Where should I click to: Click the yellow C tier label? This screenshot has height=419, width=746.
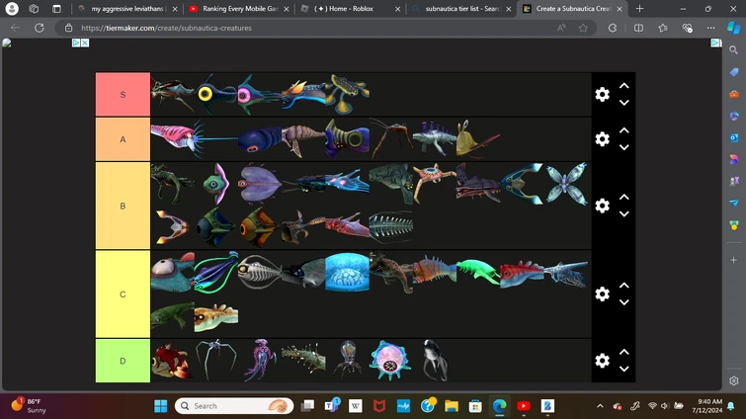(x=123, y=293)
